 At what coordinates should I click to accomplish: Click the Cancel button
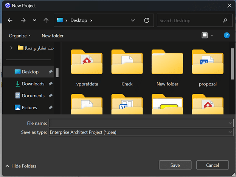[x=213, y=165]
